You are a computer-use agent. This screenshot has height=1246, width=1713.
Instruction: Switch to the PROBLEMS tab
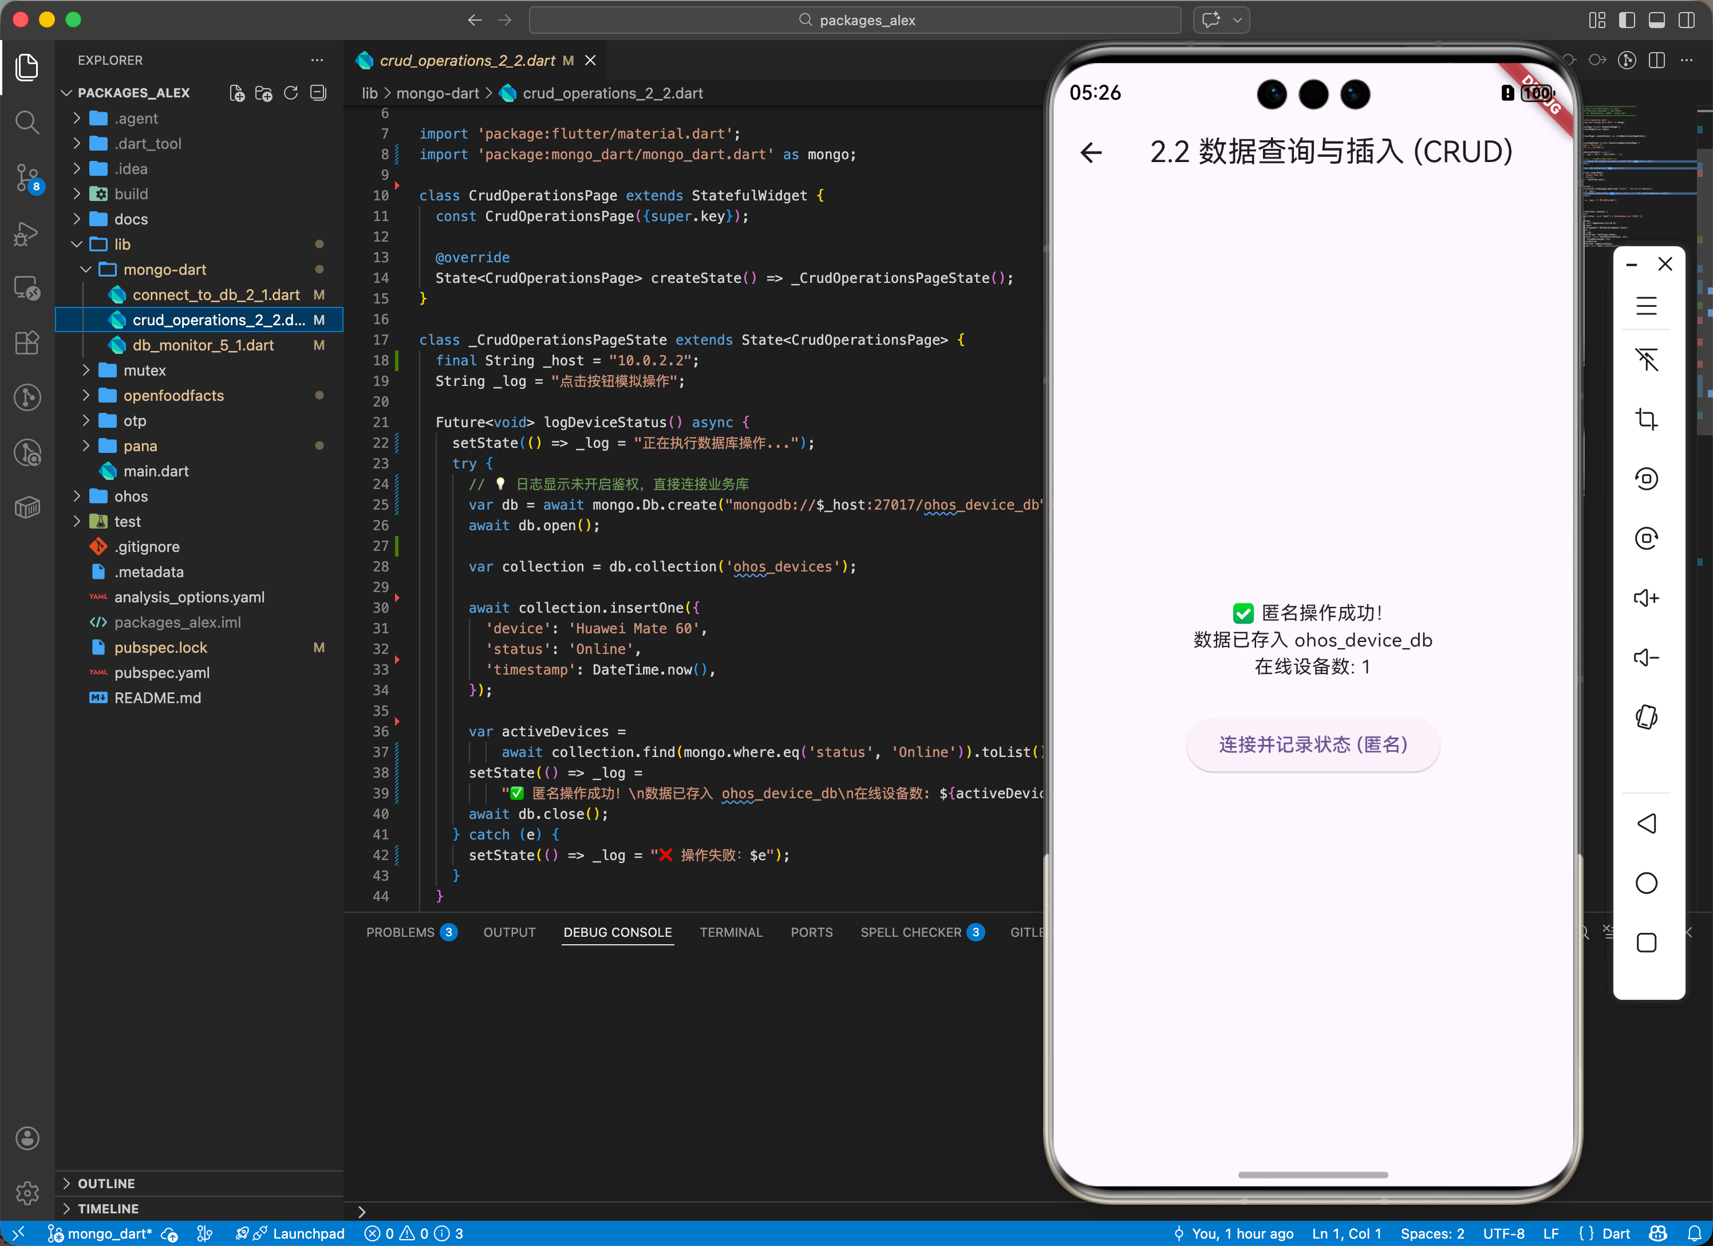(x=400, y=932)
